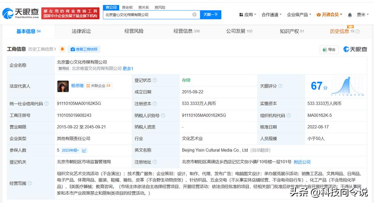Switch to 知识产权 tab

click(x=292, y=31)
